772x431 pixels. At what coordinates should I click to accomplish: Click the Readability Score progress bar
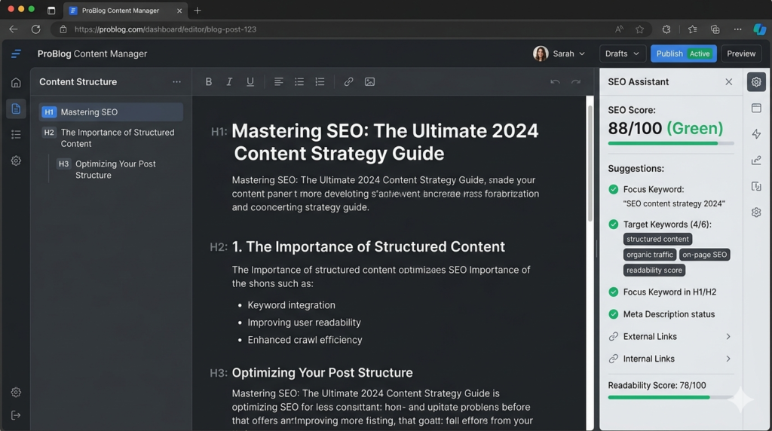(x=670, y=398)
